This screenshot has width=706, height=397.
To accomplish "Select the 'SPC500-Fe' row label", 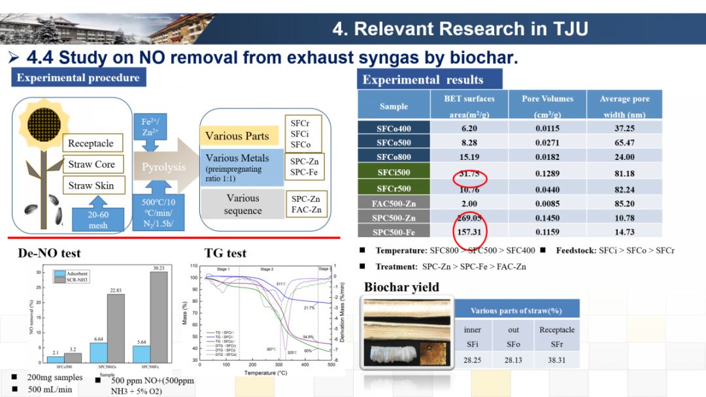I will point(394,232).
